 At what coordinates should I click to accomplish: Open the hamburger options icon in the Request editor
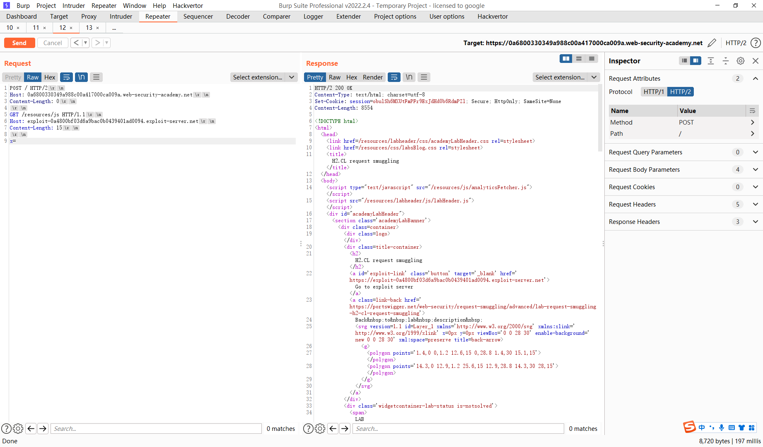coord(96,77)
